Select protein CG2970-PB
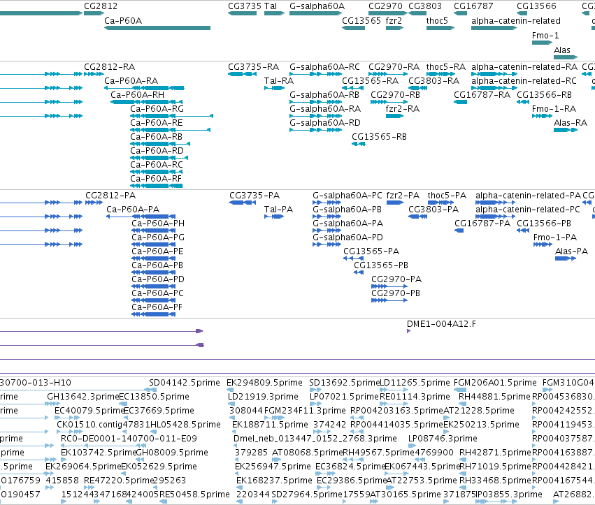The width and height of the screenshot is (595, 505). [x=396, y=293]
